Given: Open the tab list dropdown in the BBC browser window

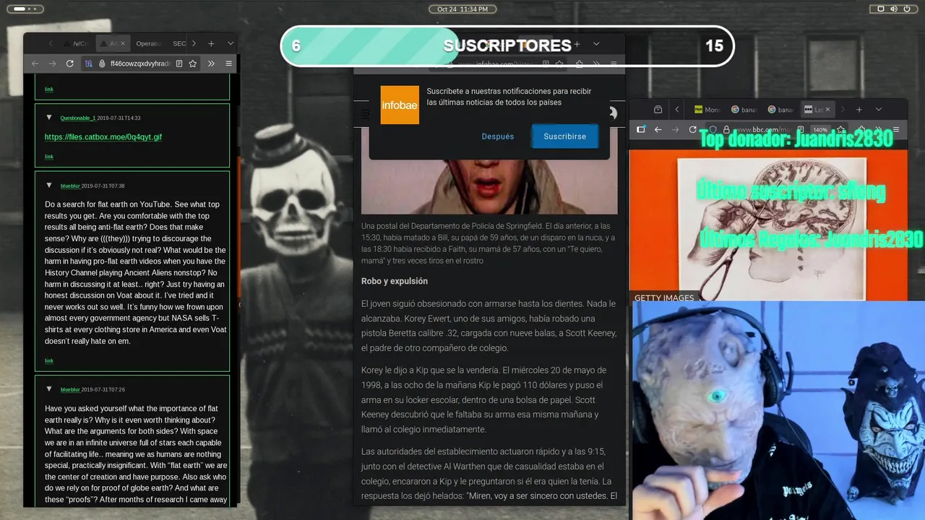Looking at the screenshot, I should (x=879, y=110).
